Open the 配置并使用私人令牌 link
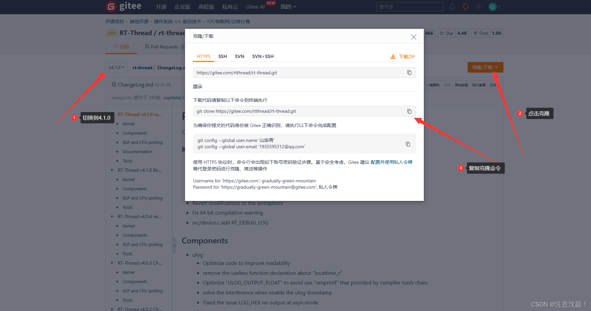The width and height of the screenshot is (591, 311). [392, 162]
